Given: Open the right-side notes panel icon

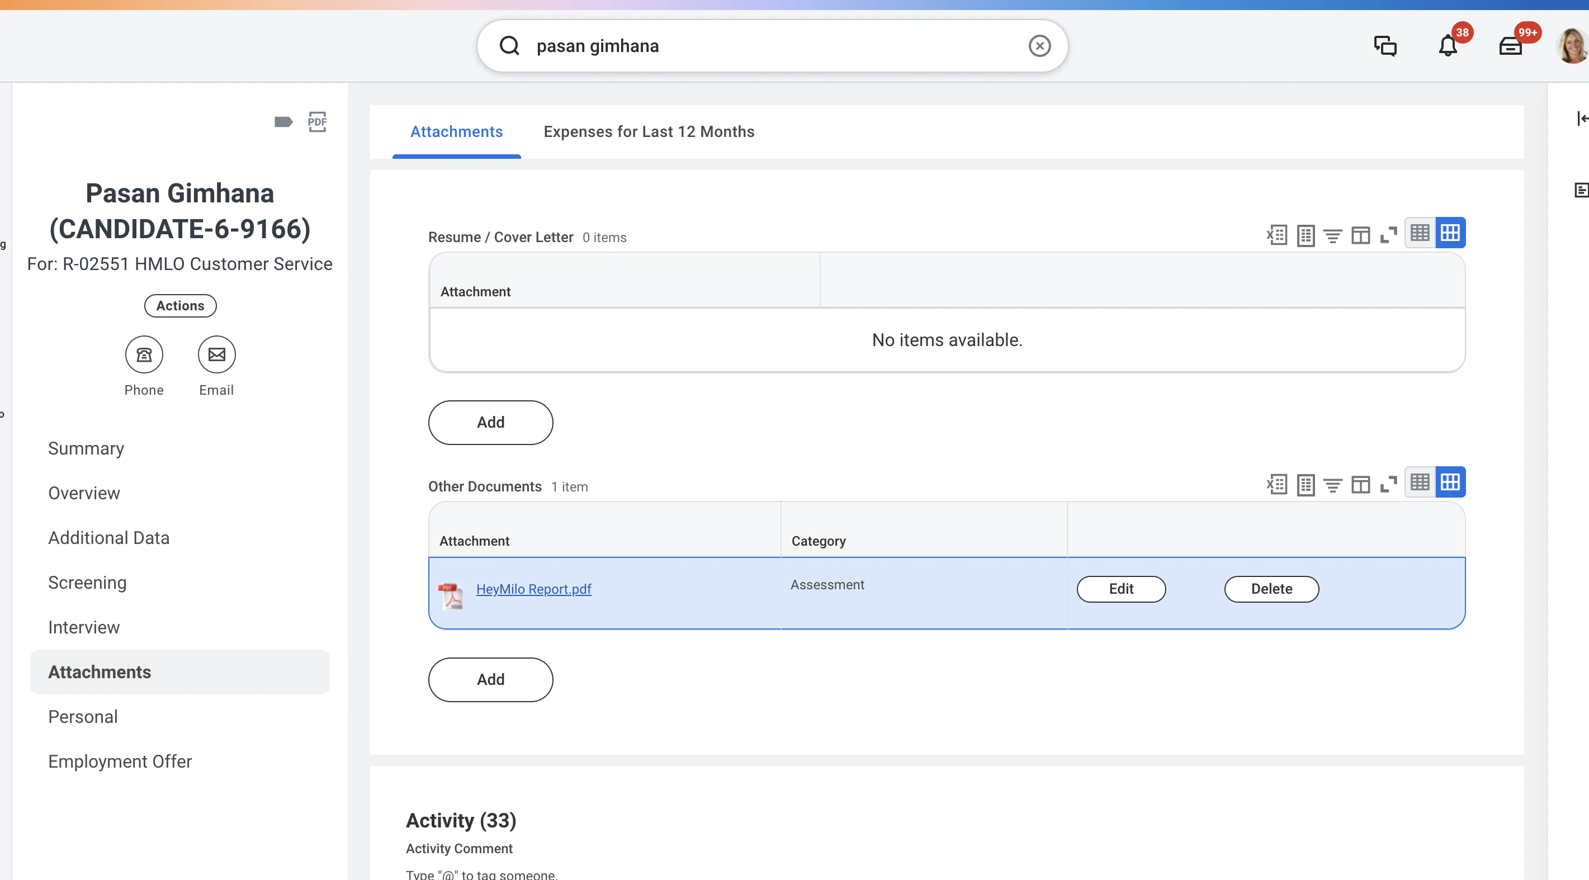Looking at the screenshot, I should (x=1582, y=190).
